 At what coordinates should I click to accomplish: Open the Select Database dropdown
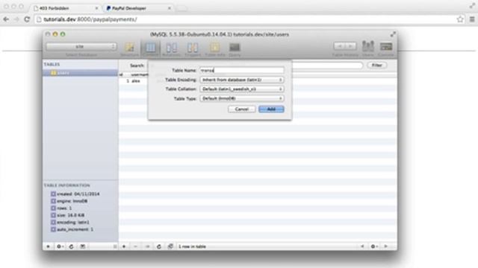(x=81, y=46)
